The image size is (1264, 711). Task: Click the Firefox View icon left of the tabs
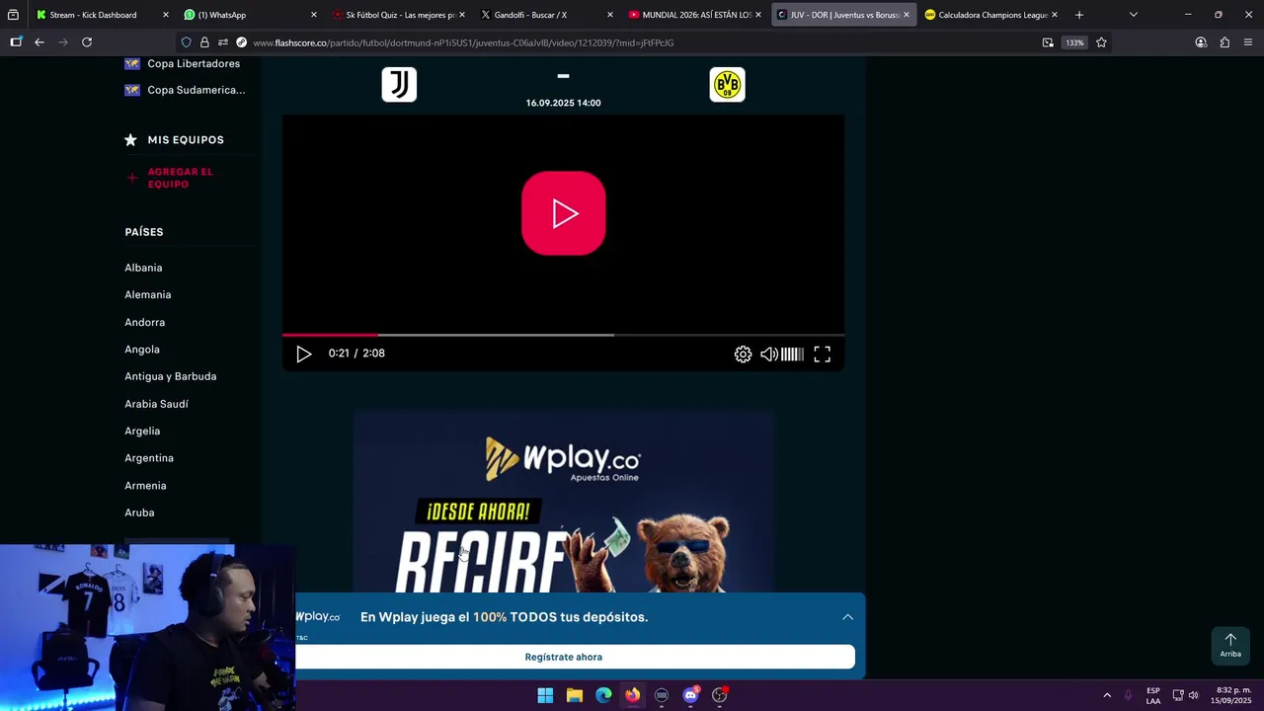click(13, 15)
